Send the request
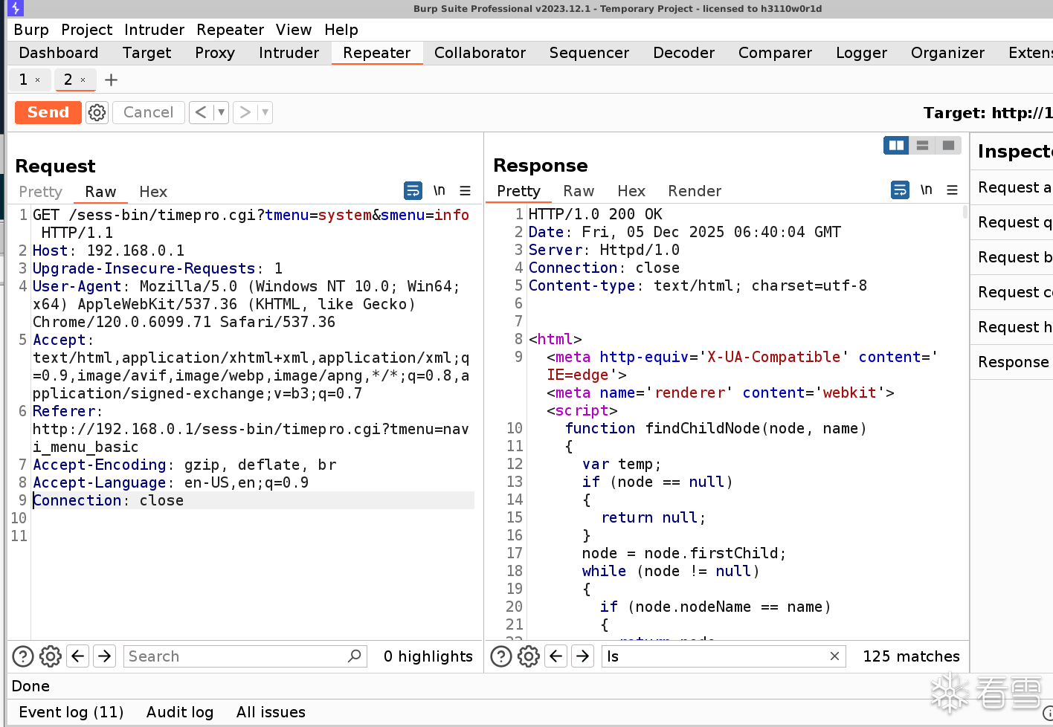Viewport: 1053px width, 727px height. [x=48, y=112]
